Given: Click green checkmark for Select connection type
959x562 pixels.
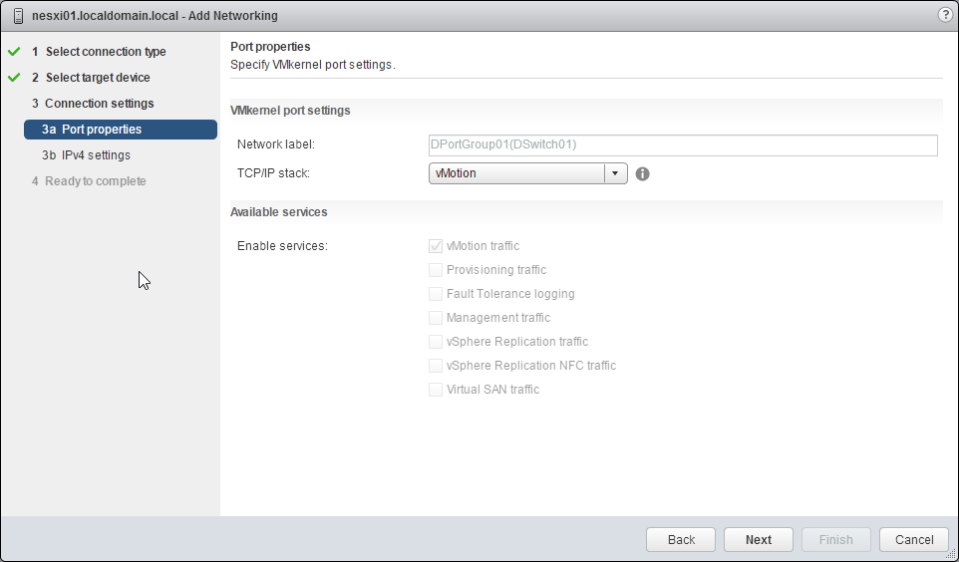Looking at the screenshot, I should click(x=14, y=52).
